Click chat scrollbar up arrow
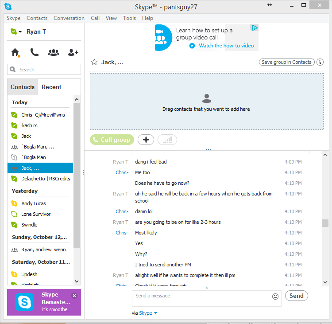332x324 pixels. pyautogui.click(x=325, y=155)
